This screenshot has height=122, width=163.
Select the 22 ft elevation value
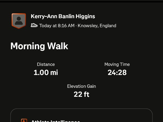pos(81,94)
